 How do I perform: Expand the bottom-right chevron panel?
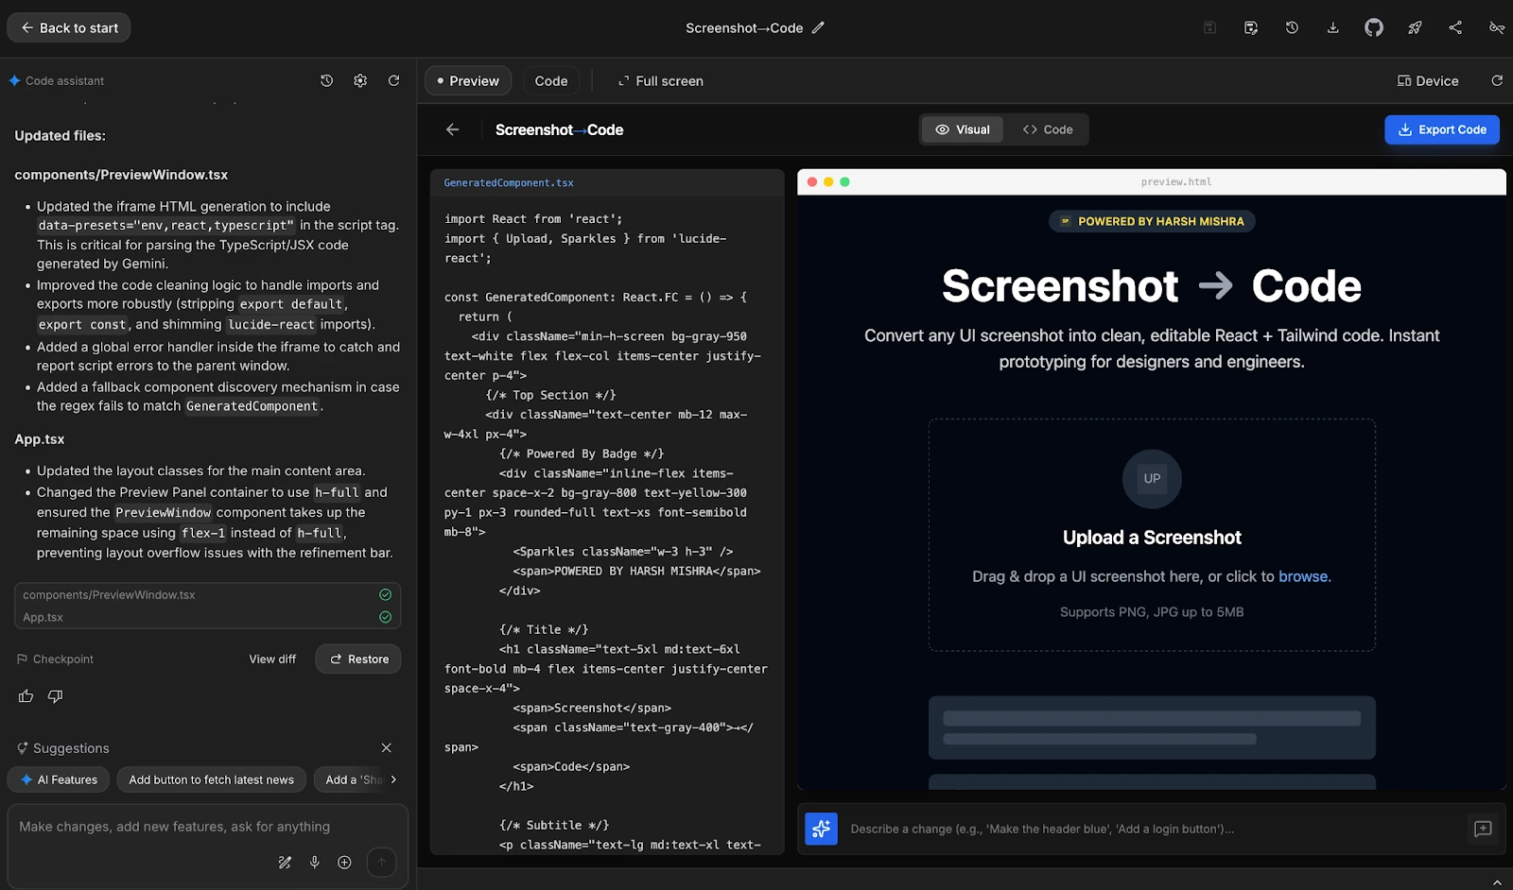coord(1496,882)
